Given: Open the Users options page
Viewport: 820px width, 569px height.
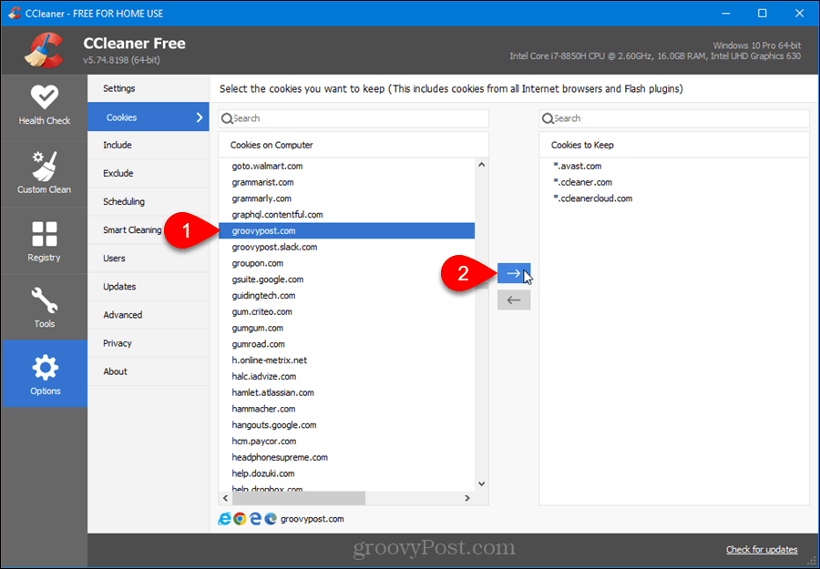Looking at the screenshot, I should click(149, 259).
